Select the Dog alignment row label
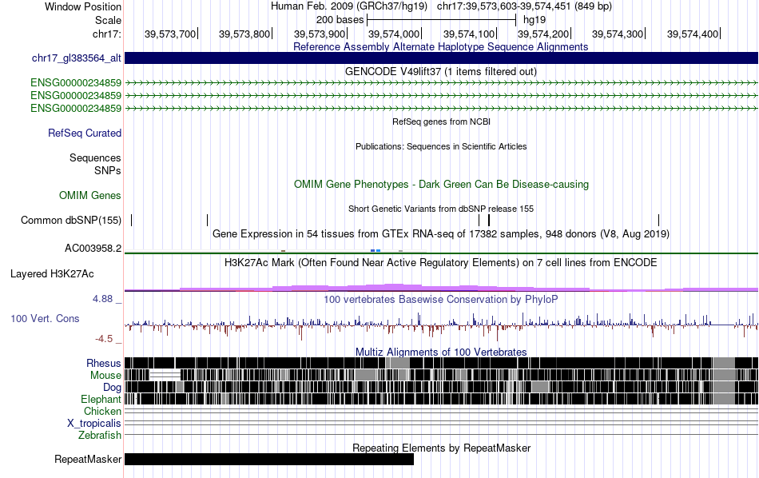 pos(112,388)
